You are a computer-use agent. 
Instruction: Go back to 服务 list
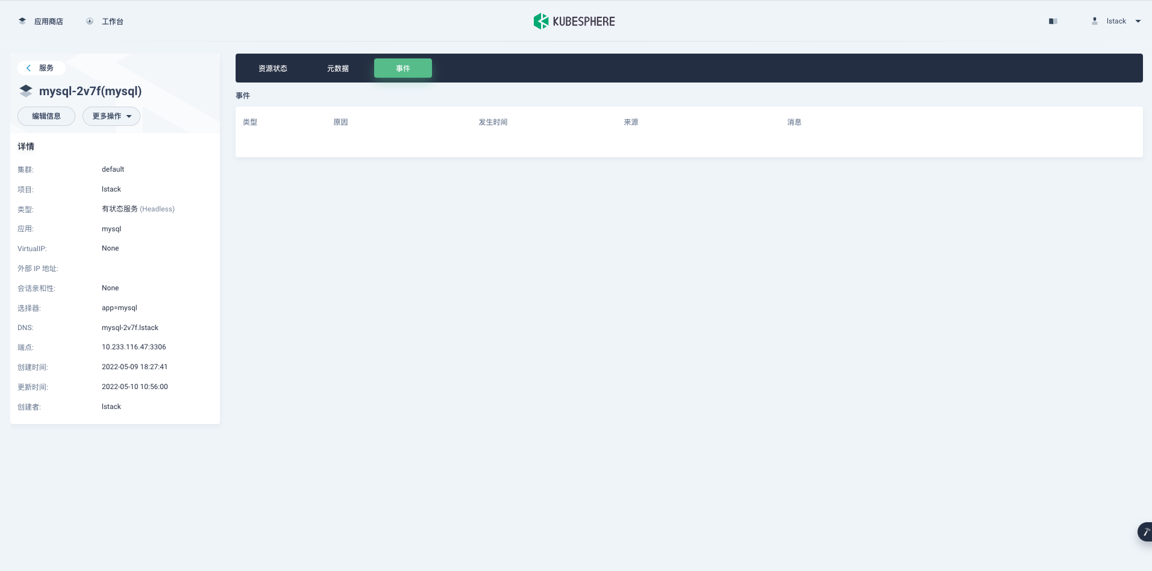(x=41, y=68)
